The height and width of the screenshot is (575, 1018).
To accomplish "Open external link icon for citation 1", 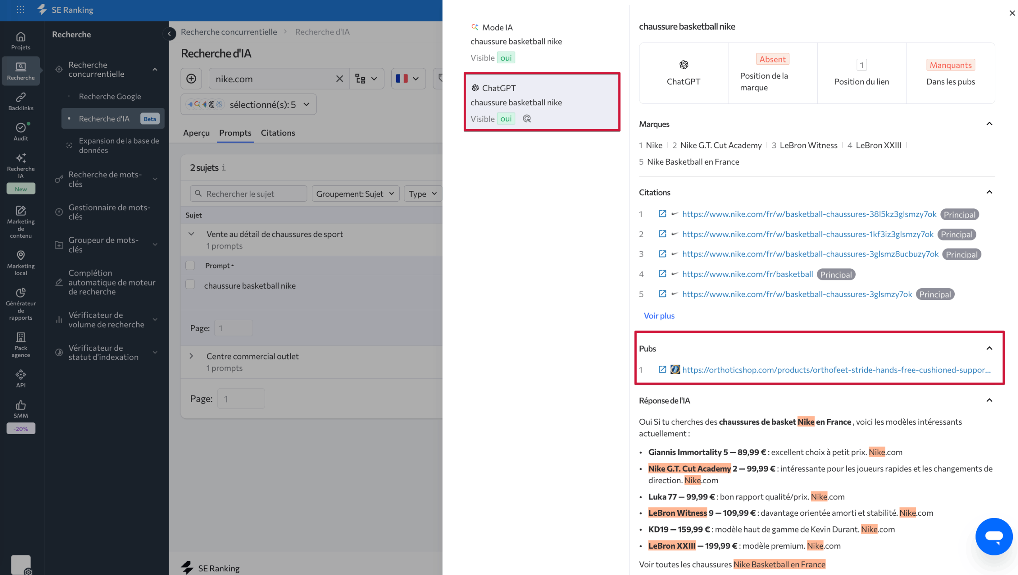I will [662, 214].
